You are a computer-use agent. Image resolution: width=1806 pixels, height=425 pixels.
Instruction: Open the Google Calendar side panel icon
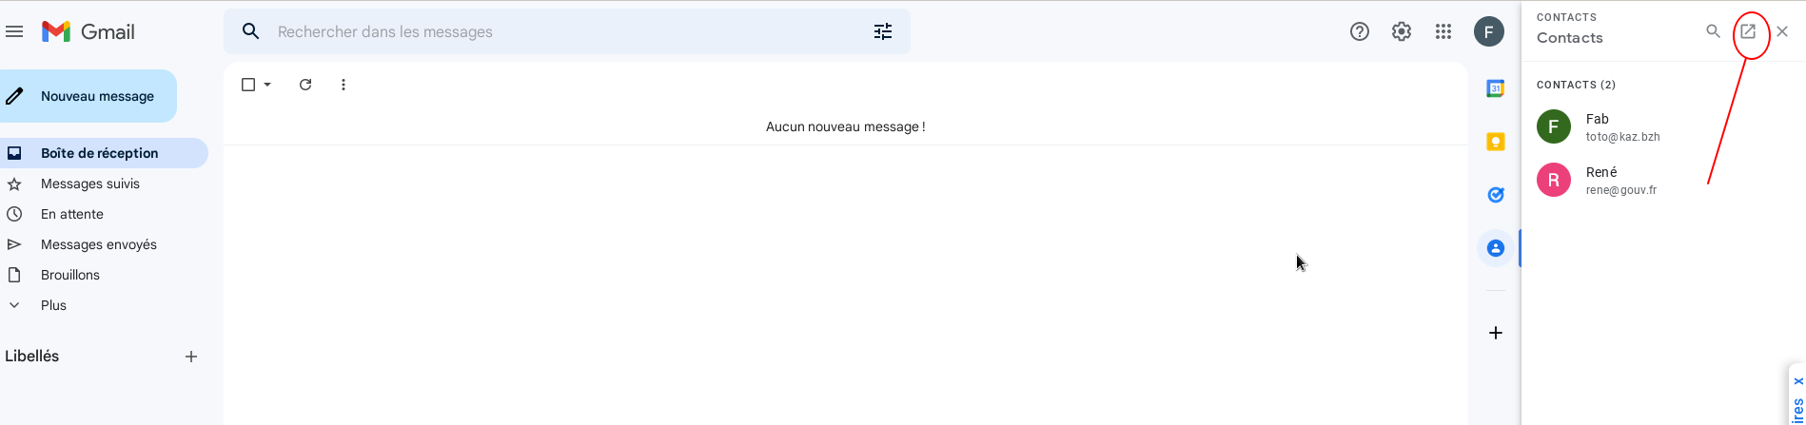click(x=1495, y=88)
